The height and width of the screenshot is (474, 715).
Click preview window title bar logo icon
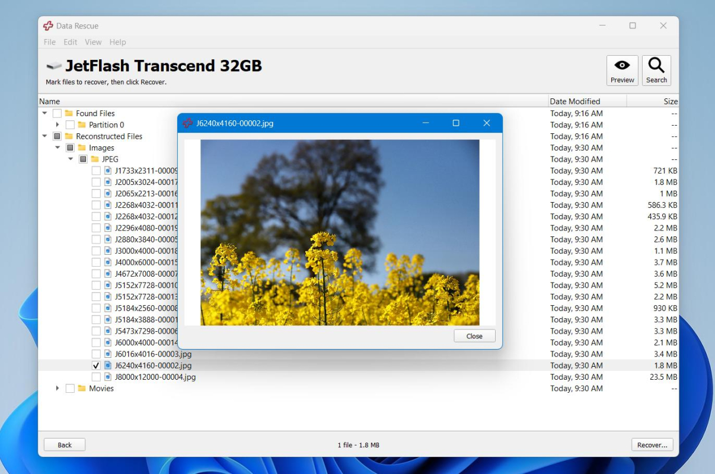[x=188, y=123]
